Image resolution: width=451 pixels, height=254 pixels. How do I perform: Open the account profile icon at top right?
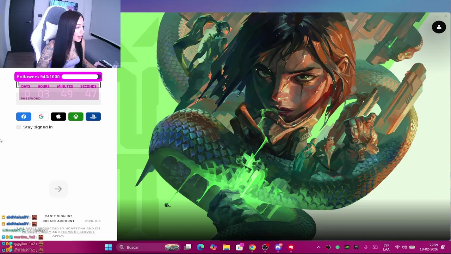point(439,27)
